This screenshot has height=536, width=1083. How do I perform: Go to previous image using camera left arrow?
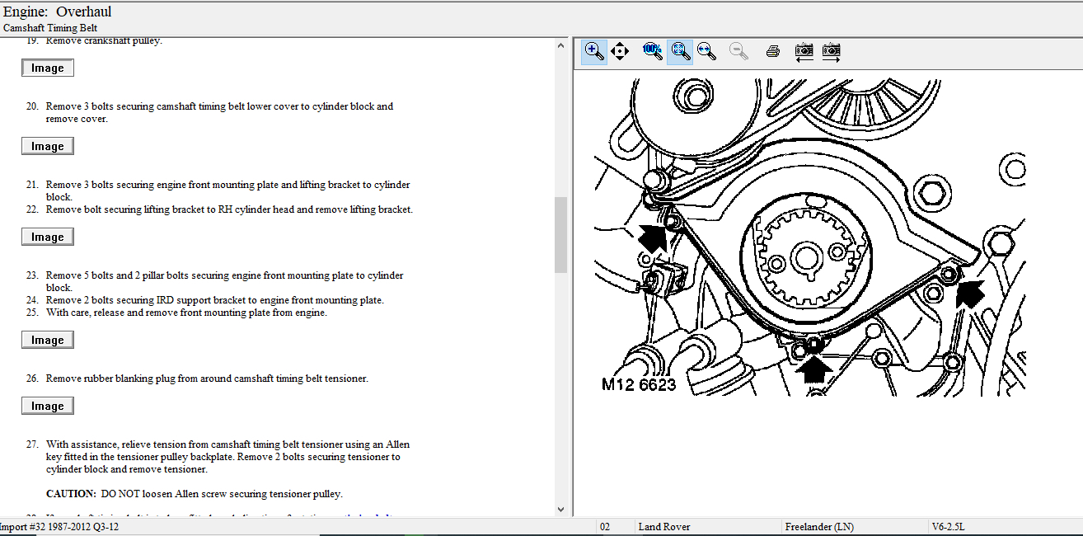[804, 51]
